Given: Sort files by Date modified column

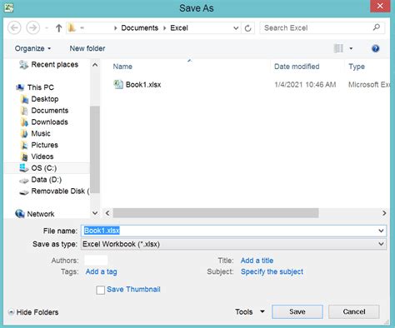Looking at the screenshot, I should (x=297, y=67).
